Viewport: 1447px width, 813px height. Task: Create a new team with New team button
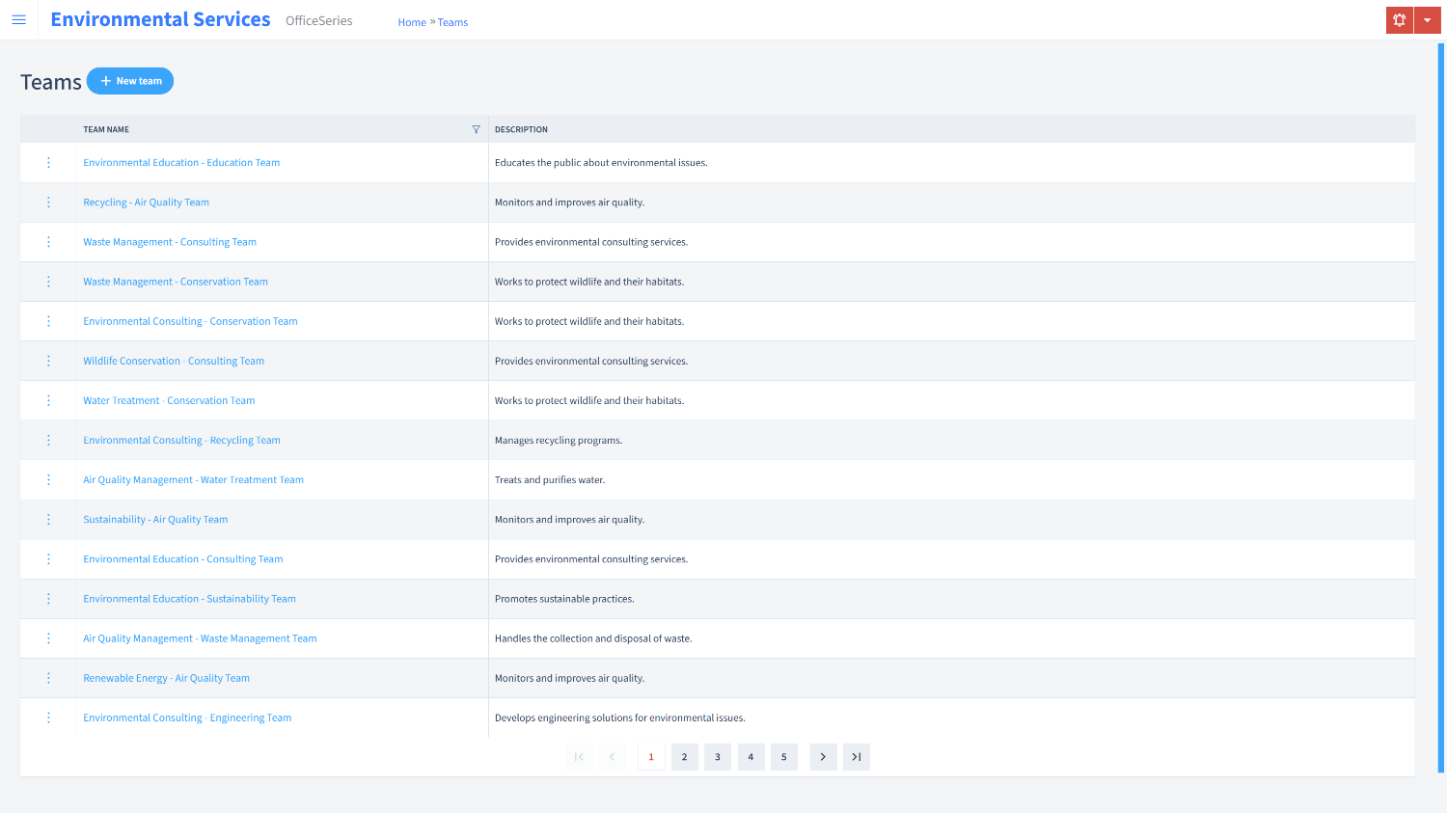[x=130, y=81]
